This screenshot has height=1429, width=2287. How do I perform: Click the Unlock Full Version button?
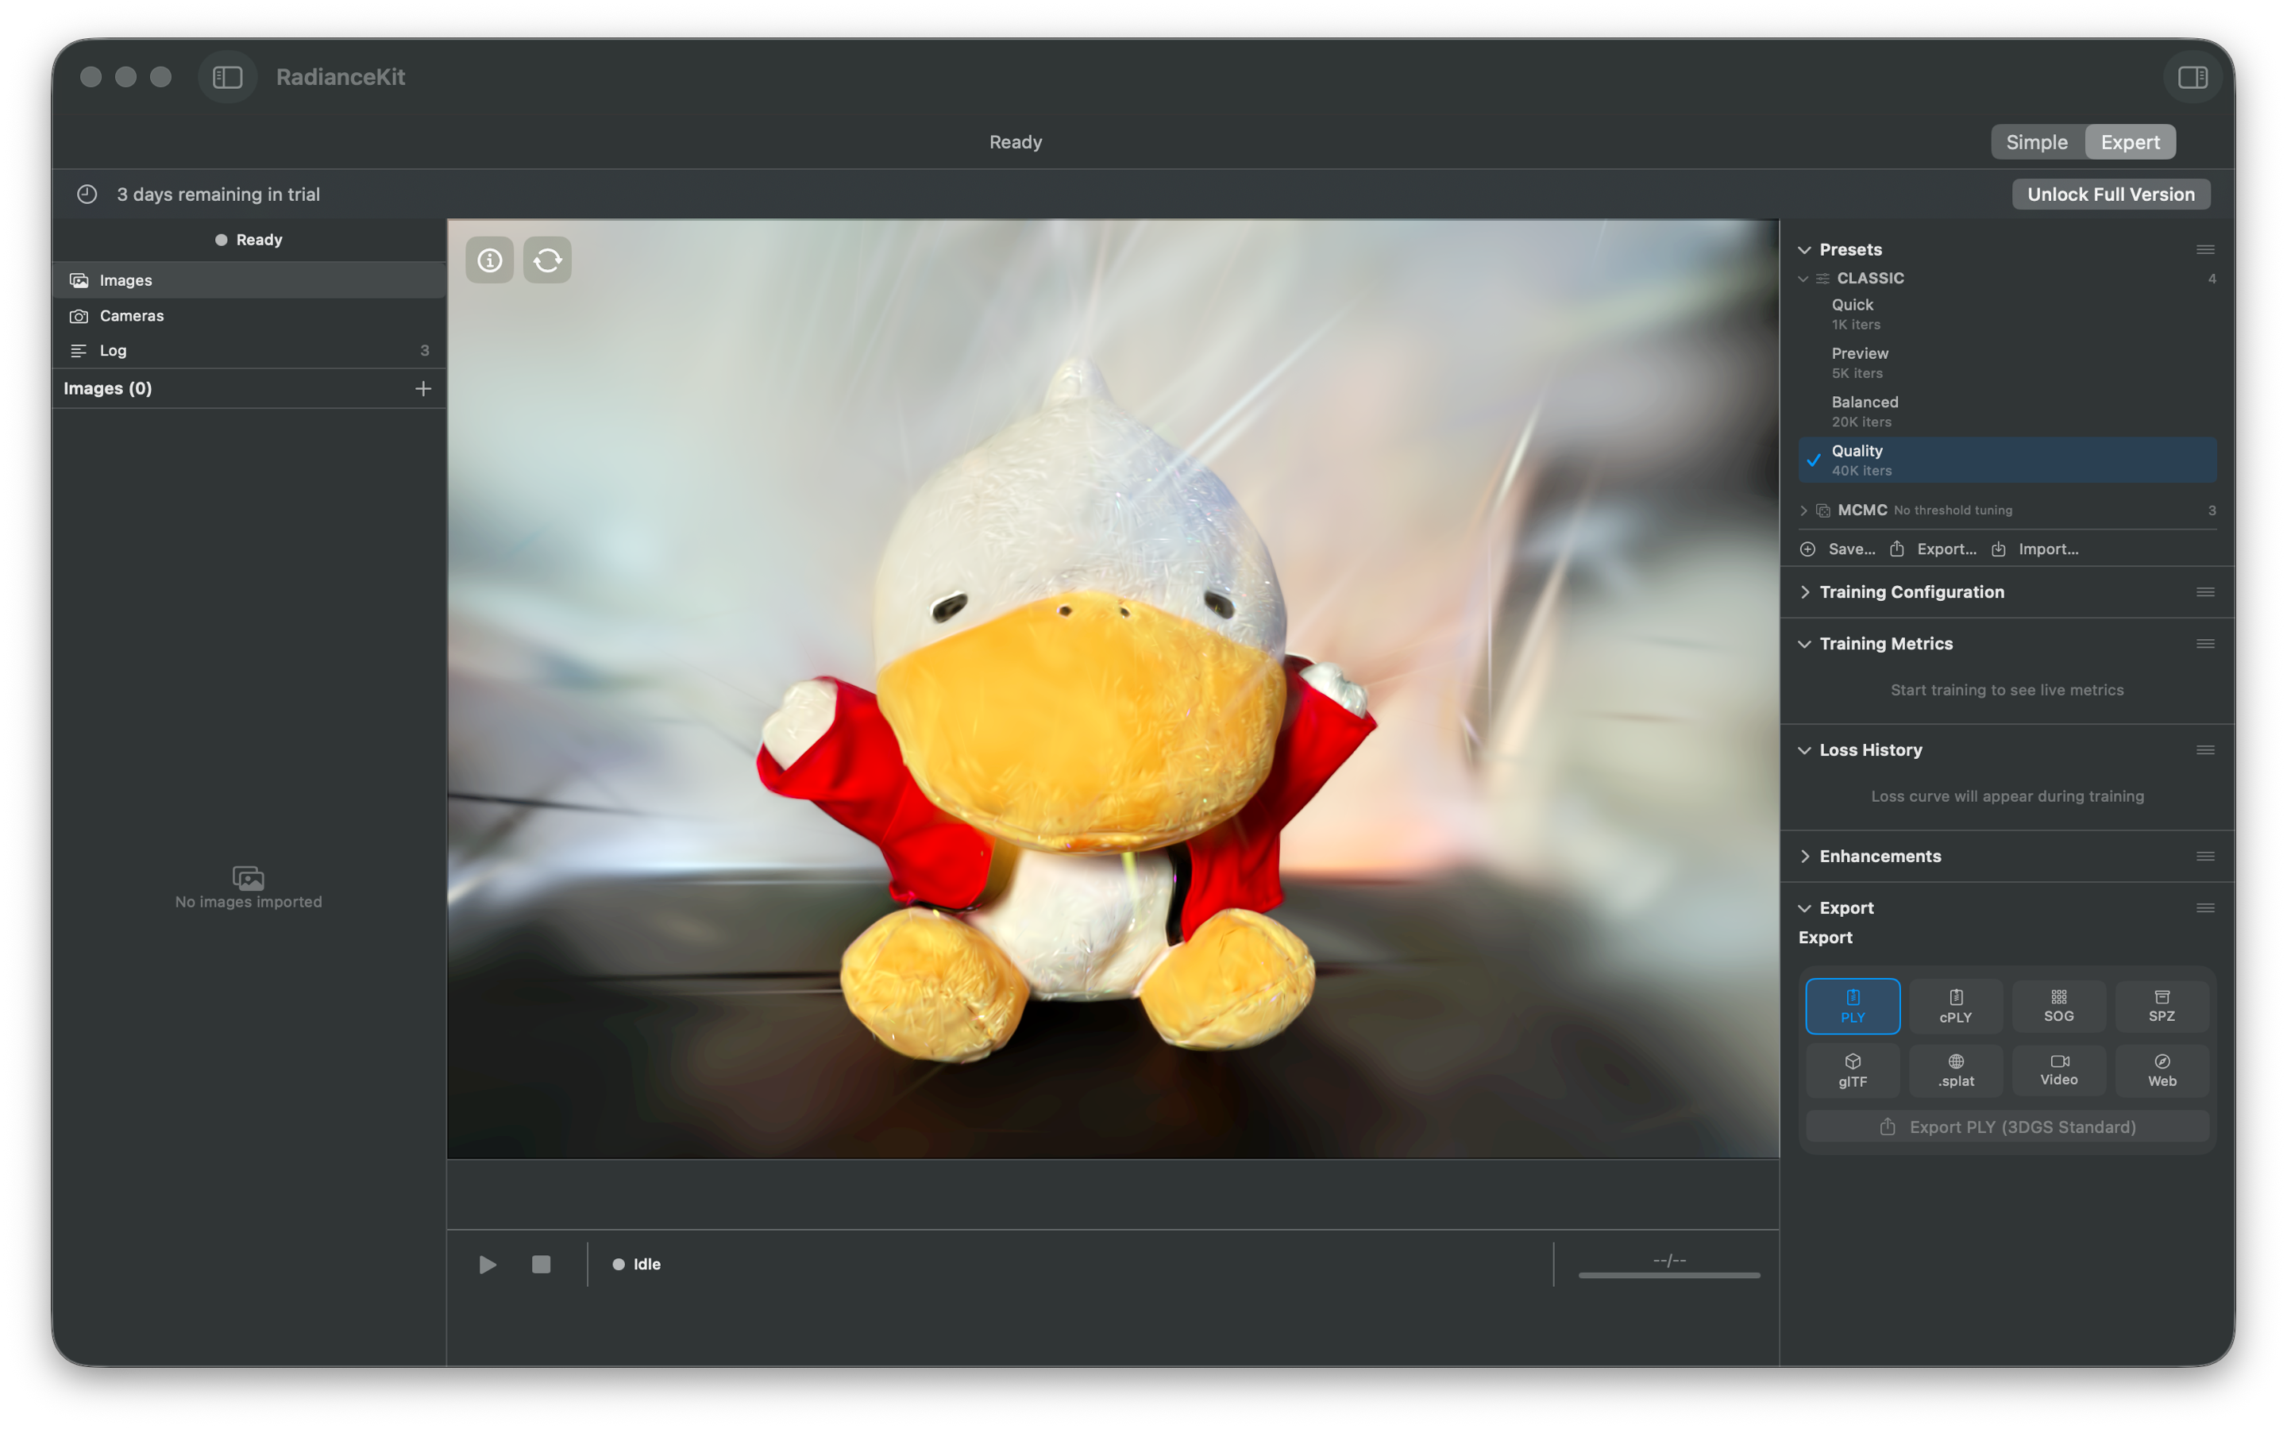click(x=2110, y=194)
